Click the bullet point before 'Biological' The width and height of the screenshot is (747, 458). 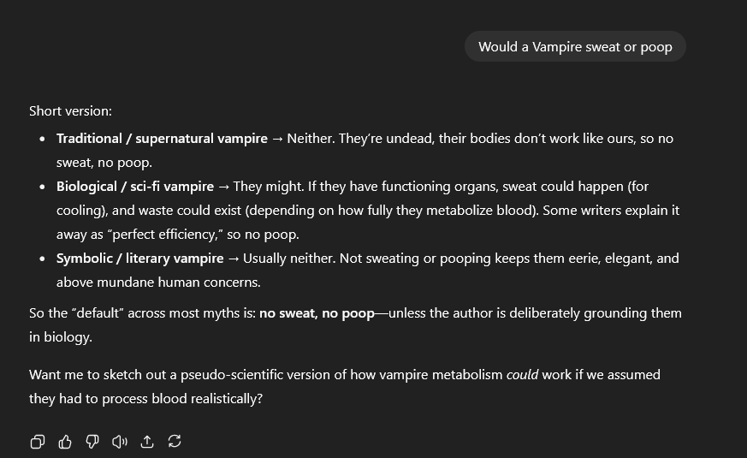tap(43, 187)
